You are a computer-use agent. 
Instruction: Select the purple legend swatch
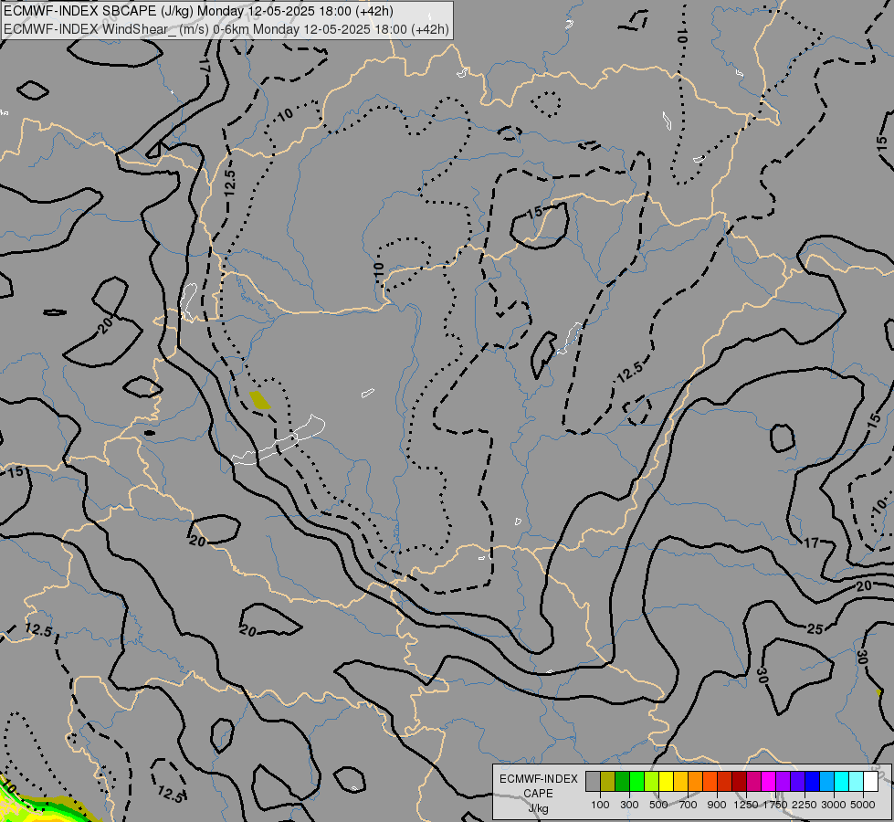click(783, 782)
